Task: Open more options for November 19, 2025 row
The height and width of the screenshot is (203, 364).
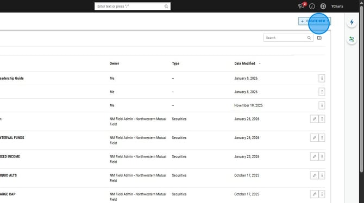Action: (322, 105)
